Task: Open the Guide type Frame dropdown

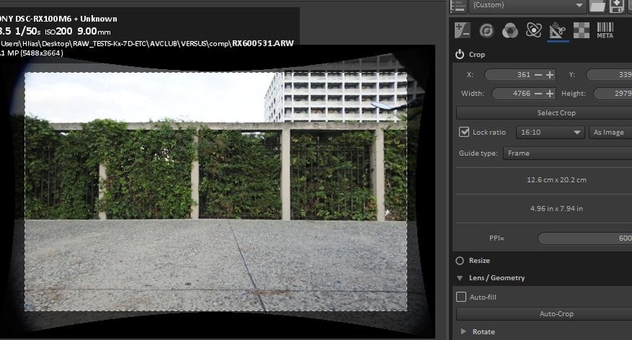Action: coord(566,153)
